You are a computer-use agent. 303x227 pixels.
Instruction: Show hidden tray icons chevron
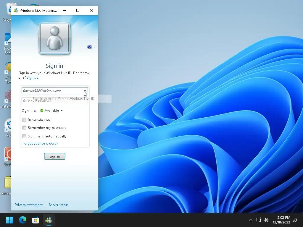(x=250, y=220)
